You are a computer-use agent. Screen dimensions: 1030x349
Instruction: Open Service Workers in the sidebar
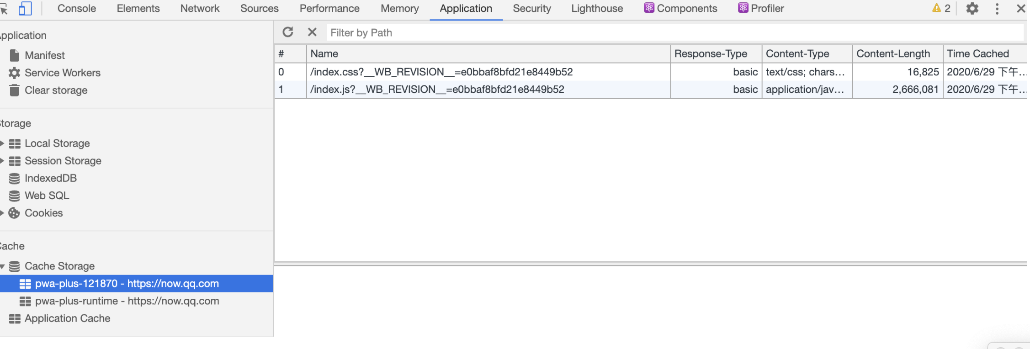click(63, 73)
